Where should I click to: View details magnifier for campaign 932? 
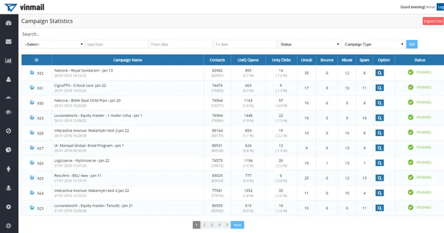[x=380, y=73]
